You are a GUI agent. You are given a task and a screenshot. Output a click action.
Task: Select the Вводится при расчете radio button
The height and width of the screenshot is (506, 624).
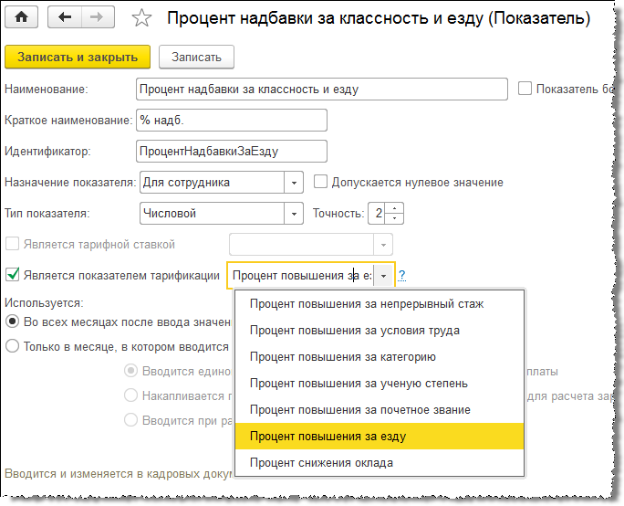point(131,420)
